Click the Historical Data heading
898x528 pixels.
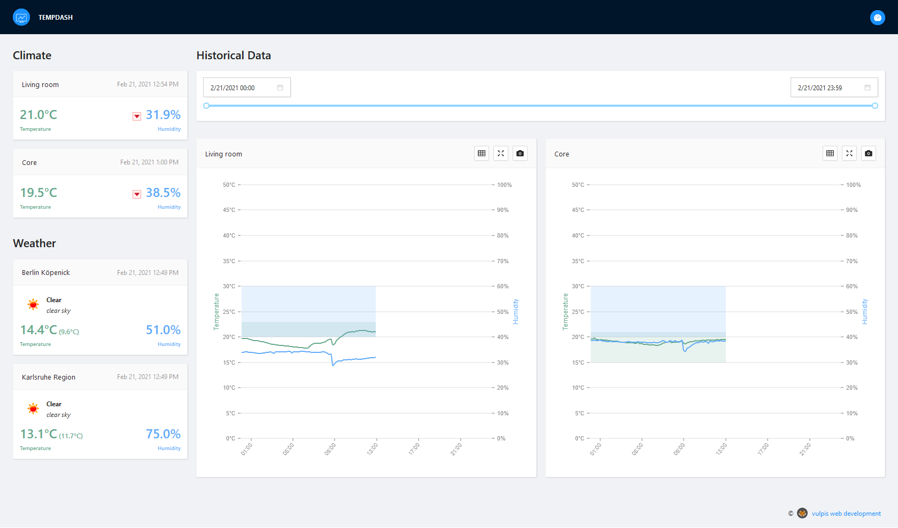coord(234,56)
